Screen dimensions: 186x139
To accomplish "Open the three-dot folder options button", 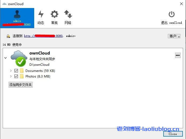I will [x=178, y=55].
